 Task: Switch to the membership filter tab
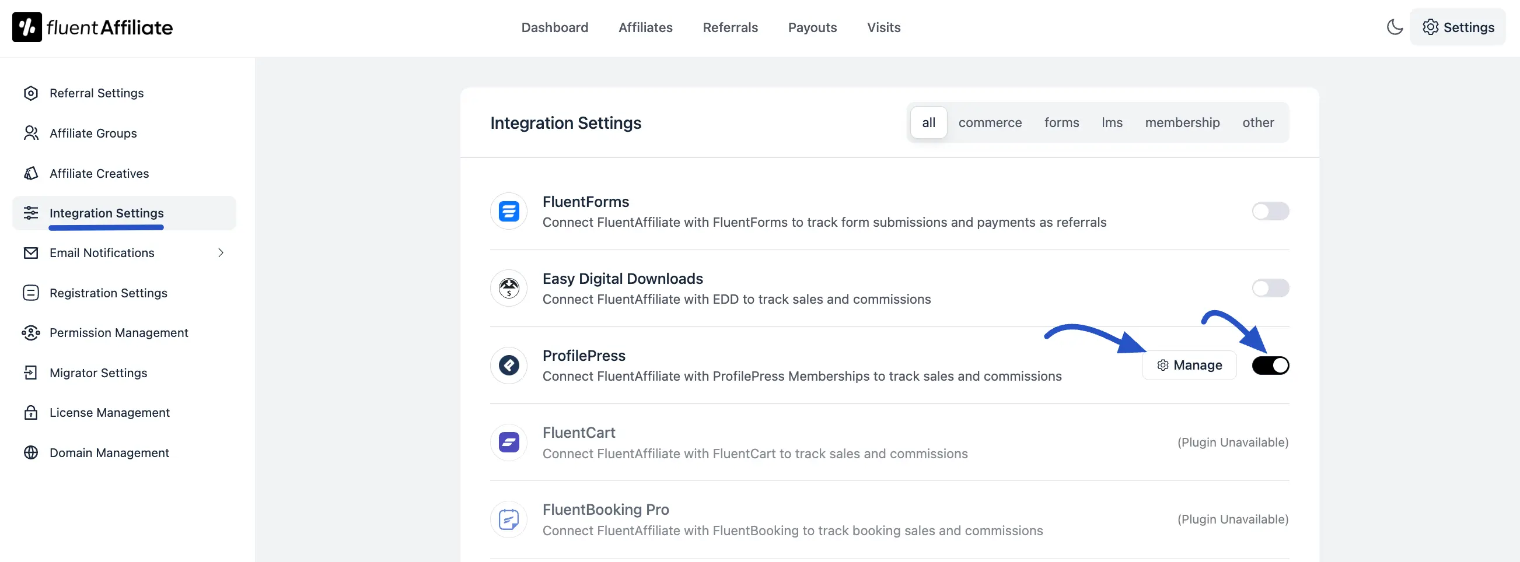1182,122
